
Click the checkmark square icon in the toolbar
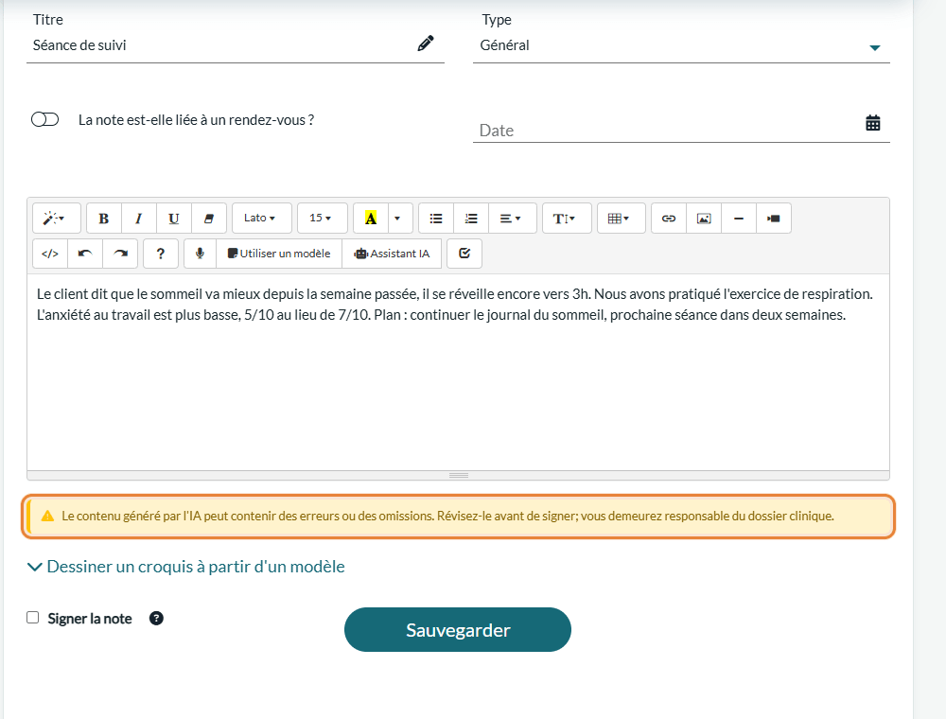[x=464, y=254]
